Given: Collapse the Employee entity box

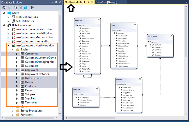Looking at the screenshot, I should pos(99,20).
